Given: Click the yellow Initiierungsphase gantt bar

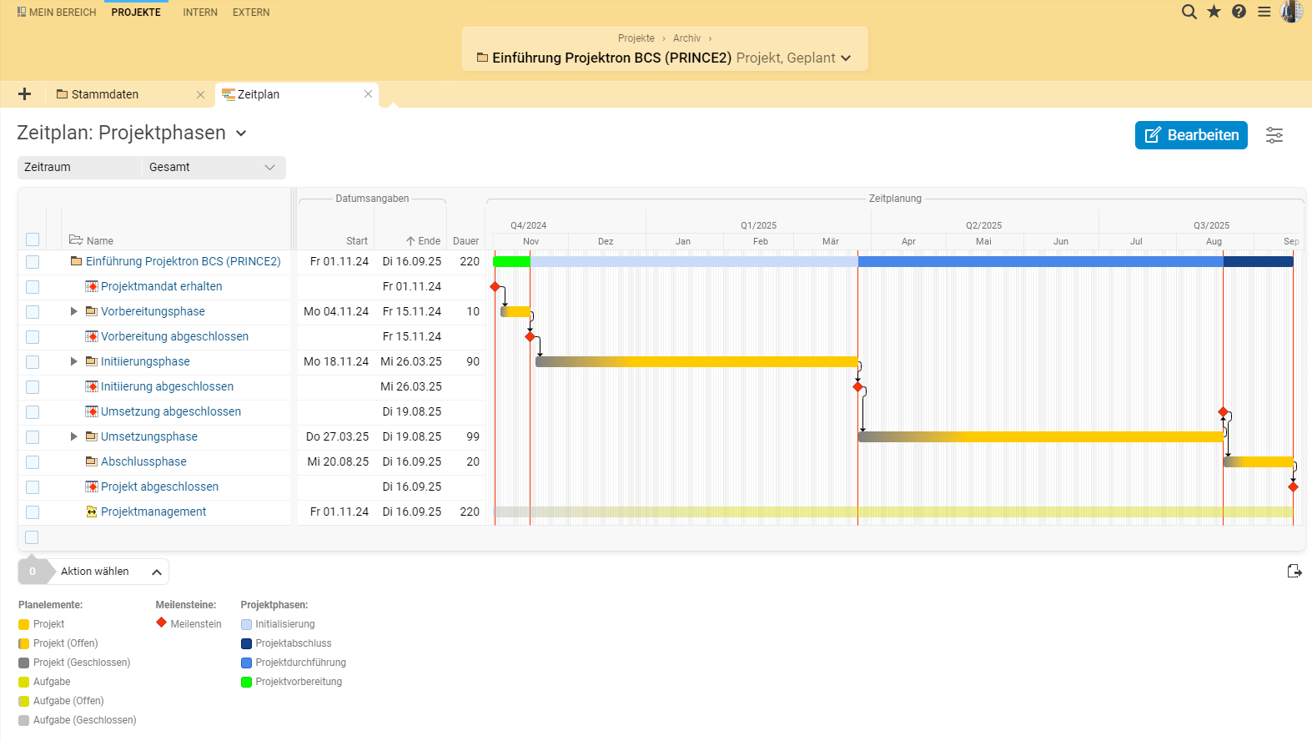Looking at the screenshot, I should [x=697, y=361].
